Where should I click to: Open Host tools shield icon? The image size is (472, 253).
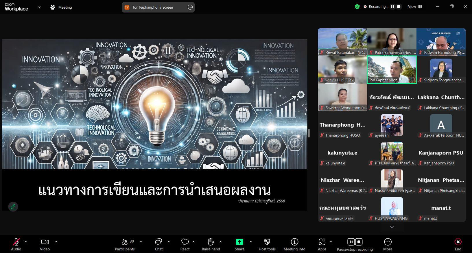coord(267,242)
